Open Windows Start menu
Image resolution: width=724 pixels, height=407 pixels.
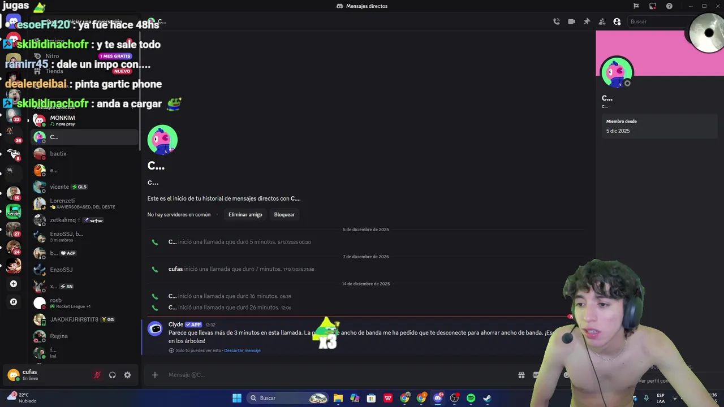237,398
